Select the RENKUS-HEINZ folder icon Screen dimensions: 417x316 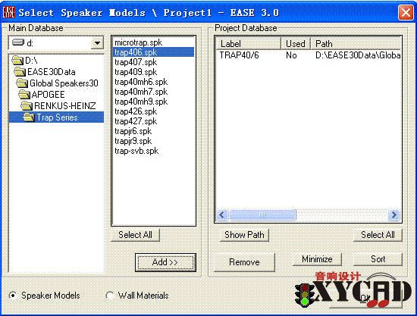[x=27, y=106]
